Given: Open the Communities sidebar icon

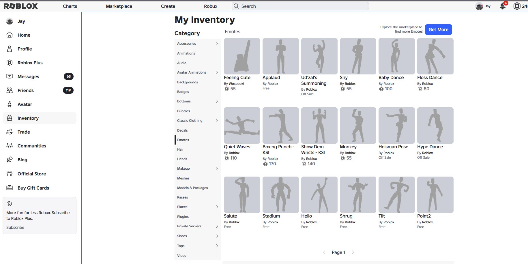Looking at the screenshot, I should pyautogui.click(x=10, y=146).
